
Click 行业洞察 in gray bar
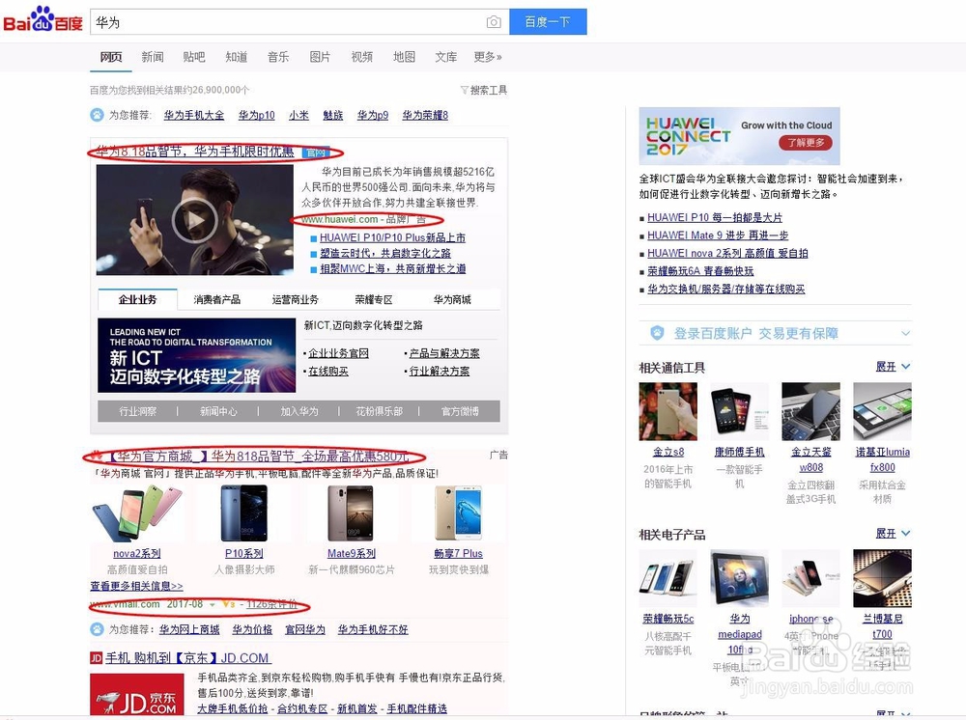tap(137, 411)
